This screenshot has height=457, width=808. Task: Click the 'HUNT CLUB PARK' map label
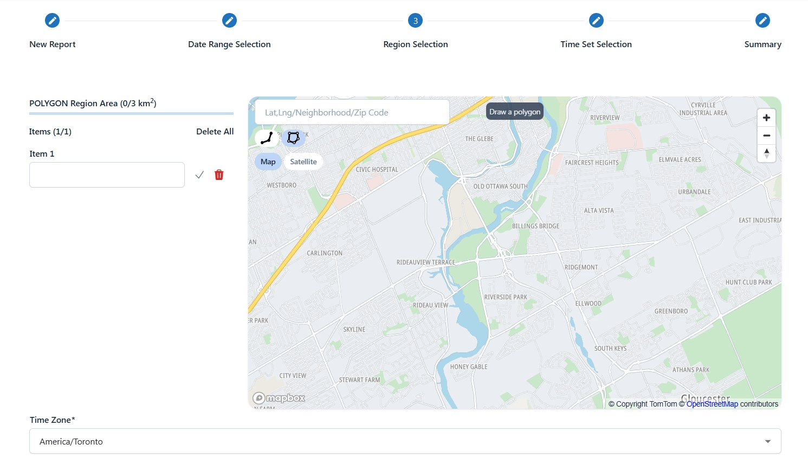point(749,282)
